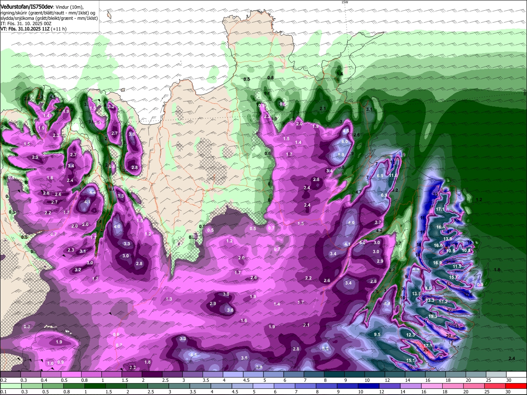Click the 15W longitude label

tap(345, 2)
